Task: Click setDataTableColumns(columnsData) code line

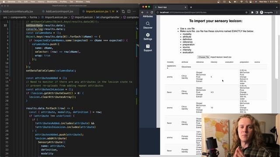Action: pos(51,71)
